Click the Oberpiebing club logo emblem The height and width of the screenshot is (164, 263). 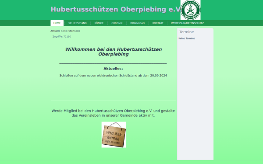point(190,10)
